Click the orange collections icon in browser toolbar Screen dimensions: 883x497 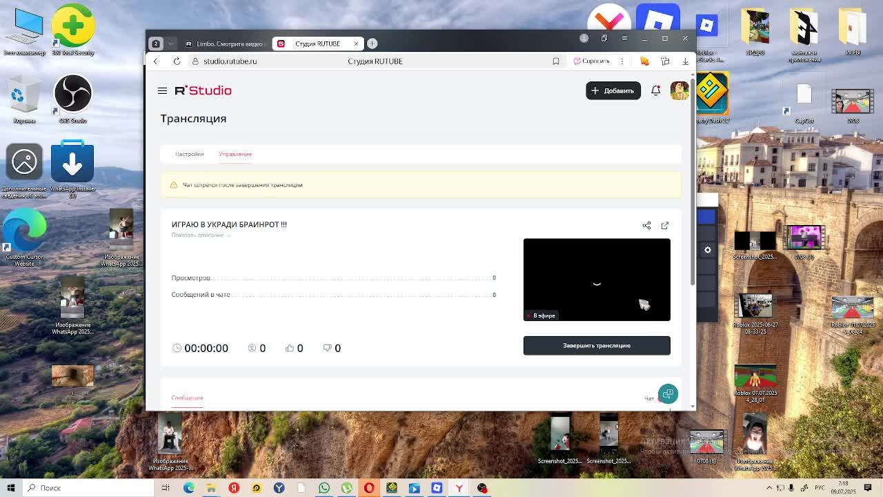pos(644,61)
